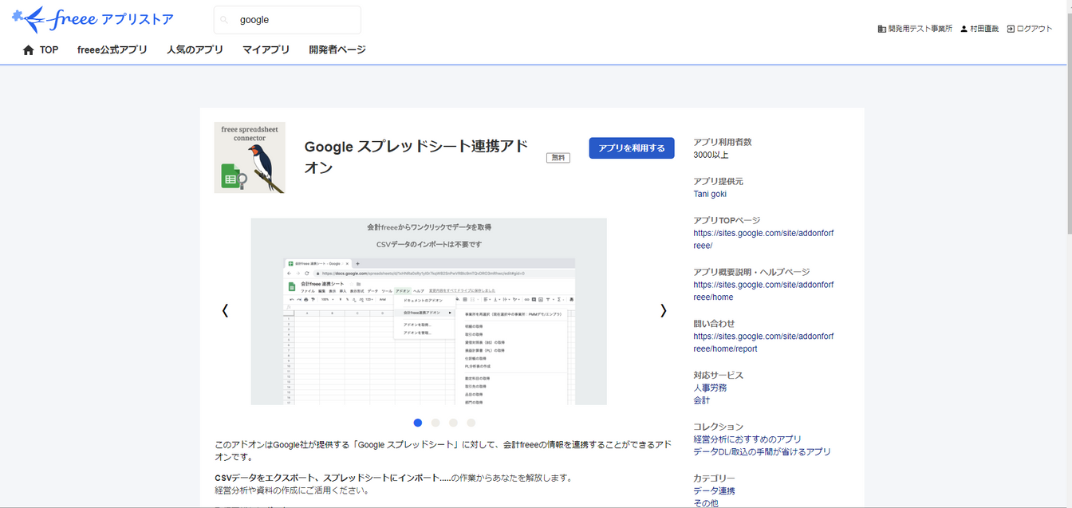Image resolution: width=1072 pixels, height=508 pixels.
Task: Click the ログアウト link
Action: (1035, 29)
